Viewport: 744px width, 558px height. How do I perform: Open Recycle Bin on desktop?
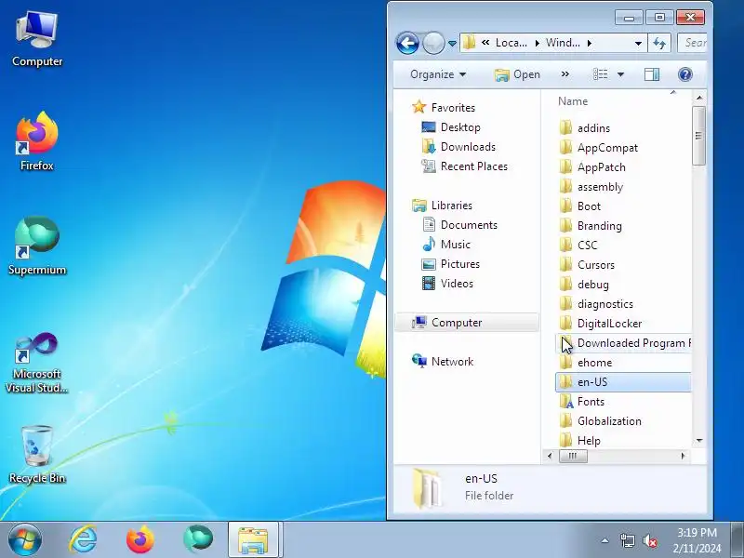(37, 454)
